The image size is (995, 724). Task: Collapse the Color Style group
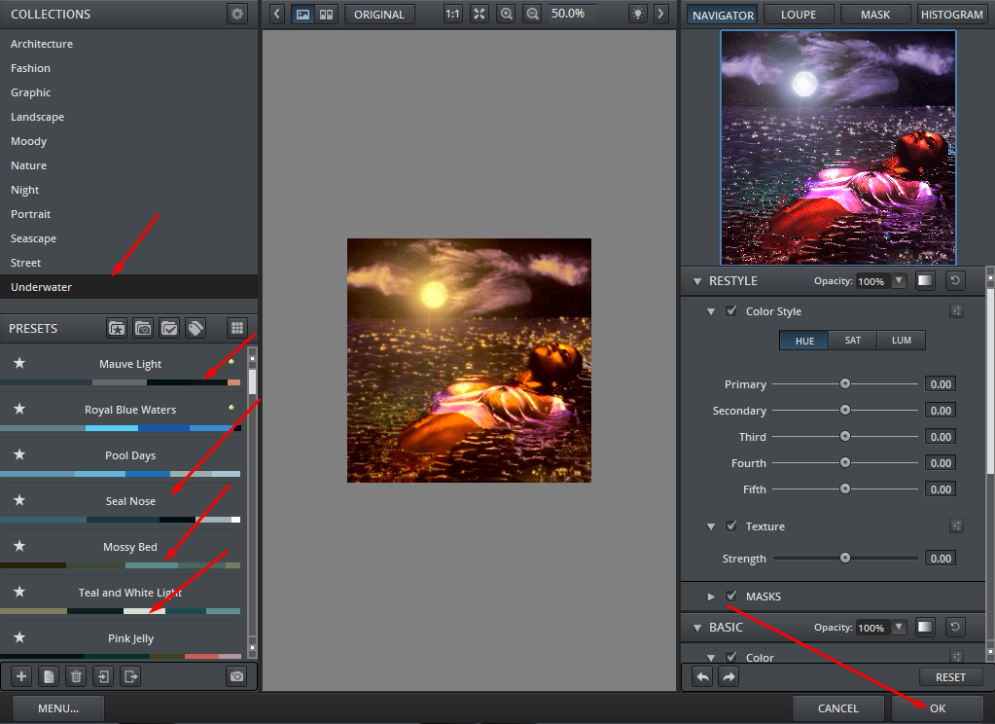tap(711, 311)
